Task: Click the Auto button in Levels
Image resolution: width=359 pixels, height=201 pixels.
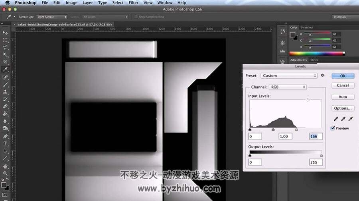Action: pyautogui.click(x=343, y=97)
